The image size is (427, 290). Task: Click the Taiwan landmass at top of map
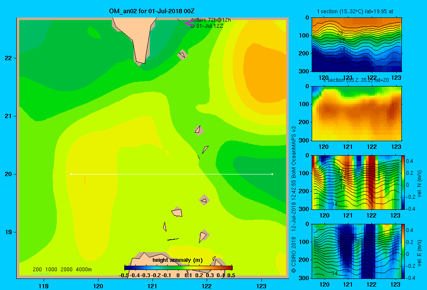[135, 38]
